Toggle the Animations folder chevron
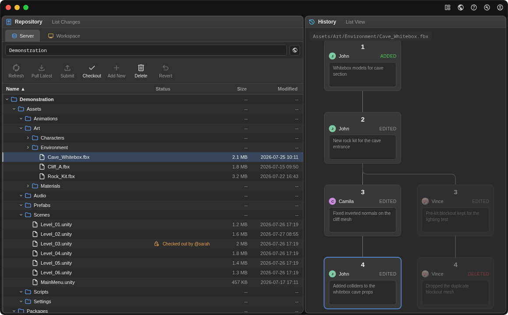Viewport: 508px width, 315px height. [x=21, y=119]
